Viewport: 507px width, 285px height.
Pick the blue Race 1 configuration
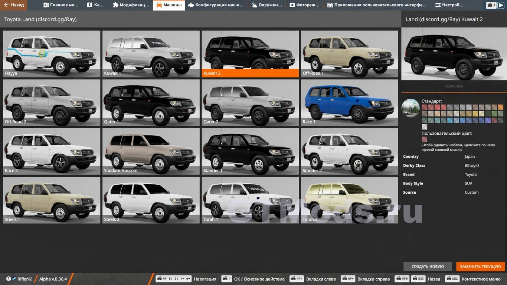(x=349, y=102)
